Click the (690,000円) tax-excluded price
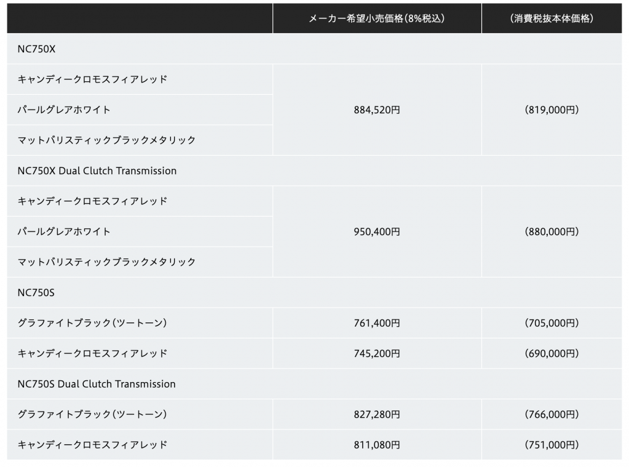Image resolution: width=629 pixels, height=467 pixels. [x=552, y=354]
